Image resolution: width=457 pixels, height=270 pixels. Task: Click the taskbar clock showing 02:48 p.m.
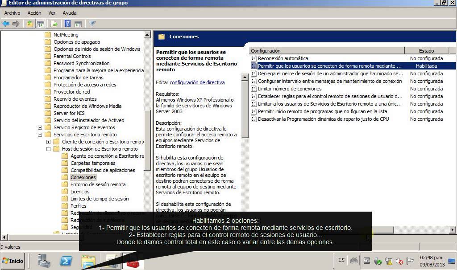[432, 261]
